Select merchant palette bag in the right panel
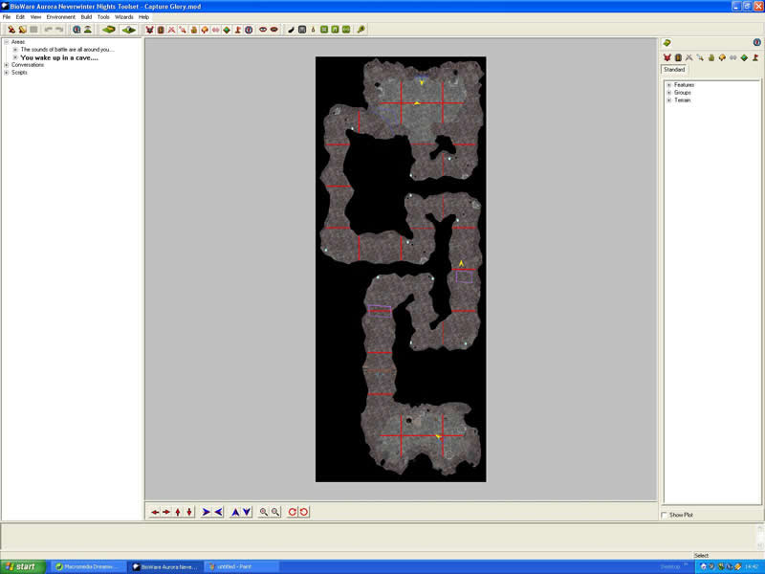This screenshot has height=574, width=765. click(711, 57)
